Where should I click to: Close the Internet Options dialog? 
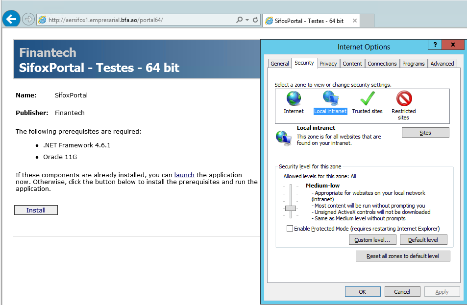pos(453,45)
